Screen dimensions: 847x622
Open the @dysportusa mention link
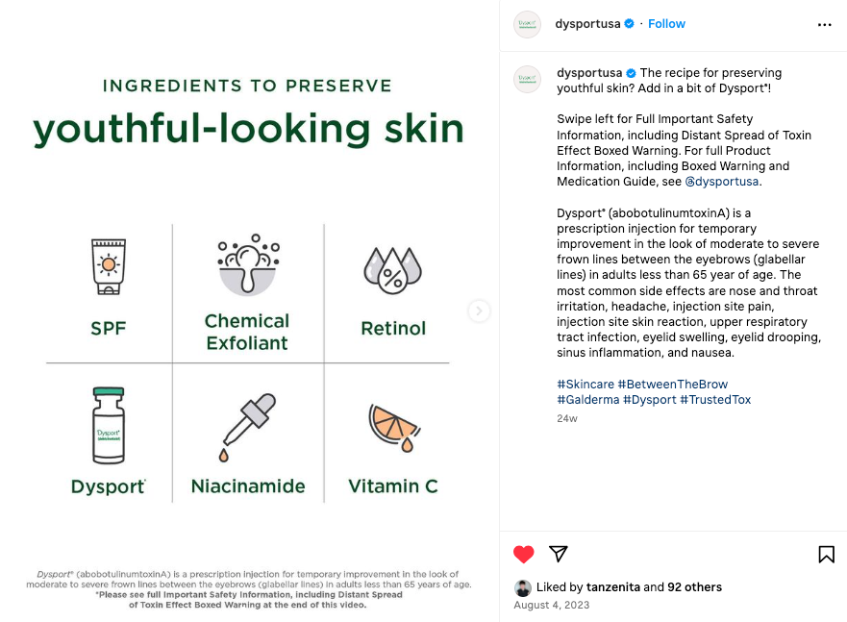pyautogui.click(x=722, y=182)
